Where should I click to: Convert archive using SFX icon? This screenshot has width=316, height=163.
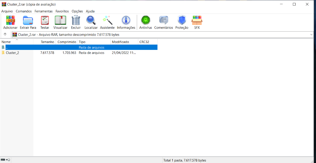pyautogui.click(x=197, y=20)
